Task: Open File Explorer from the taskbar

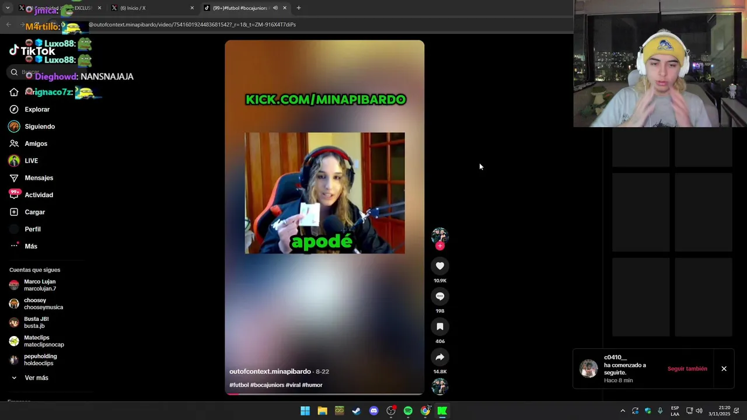Action: coord(322,411)
